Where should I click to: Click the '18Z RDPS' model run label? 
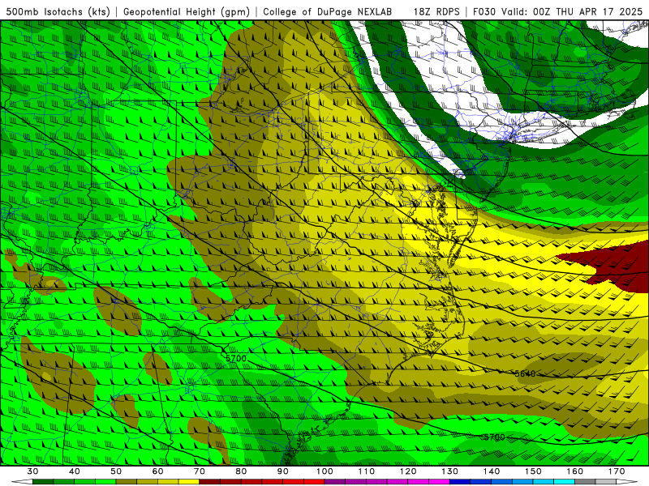(x=436, y=11)
